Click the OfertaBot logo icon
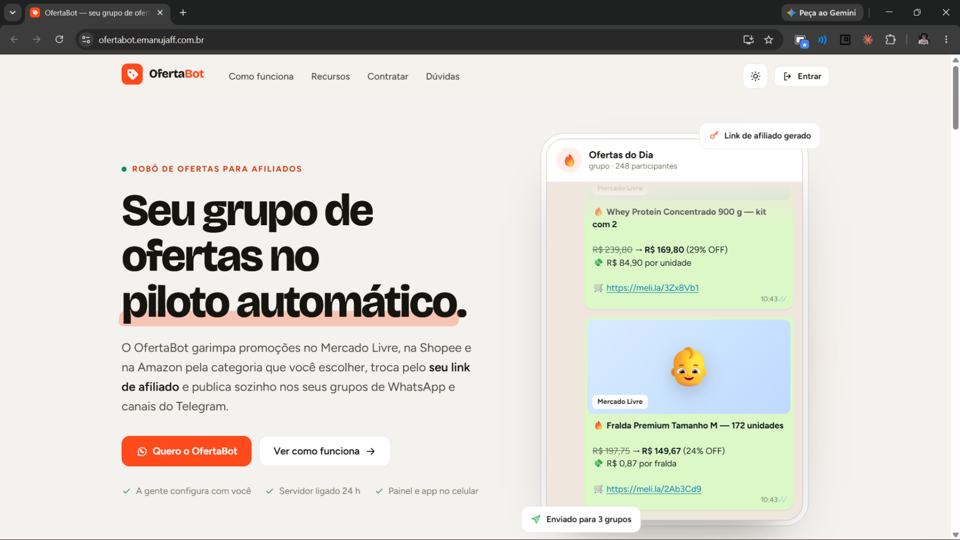Viewport: 960px width, 540px height. pyautogui.click(x=132, y=74)
